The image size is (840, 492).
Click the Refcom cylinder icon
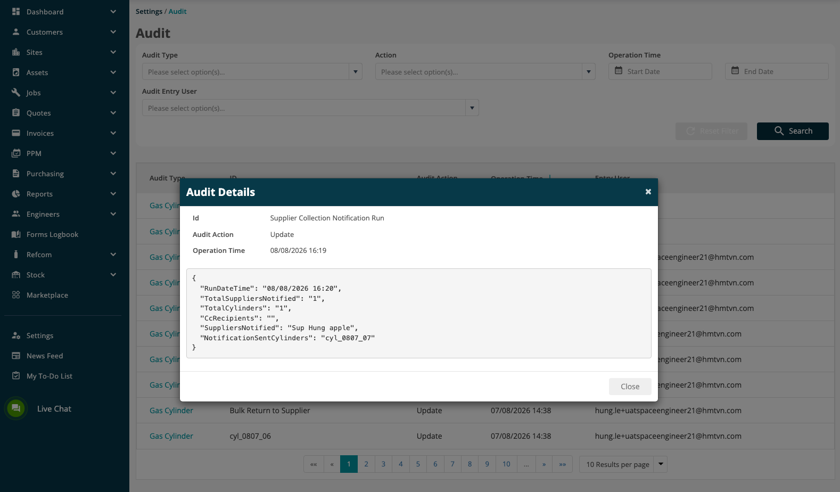click(x=16, y=254)
